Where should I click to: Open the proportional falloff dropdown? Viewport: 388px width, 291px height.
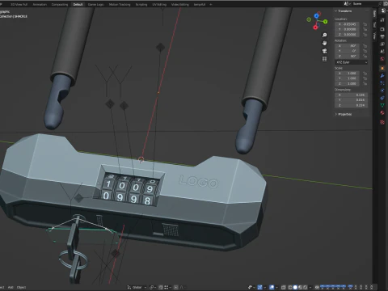coord(183,287)
